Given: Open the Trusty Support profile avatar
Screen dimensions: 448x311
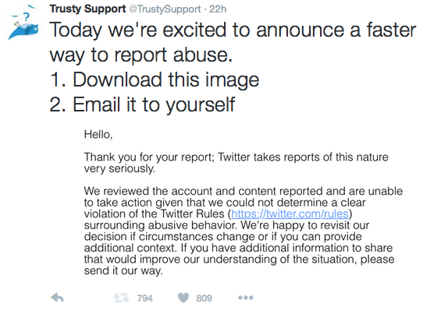Looking at the screenshot, I should (23, 23).
